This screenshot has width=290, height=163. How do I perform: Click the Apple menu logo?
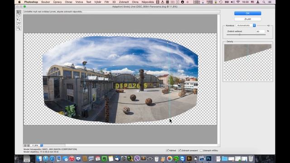pyautogui.click(x=19, y=2)
